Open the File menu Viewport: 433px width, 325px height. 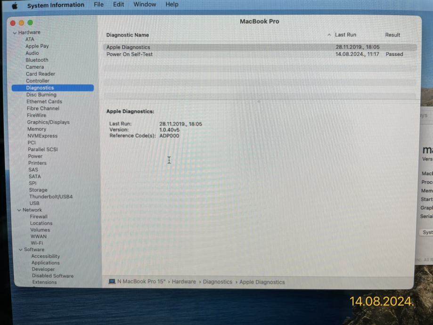tap(98, 4)
